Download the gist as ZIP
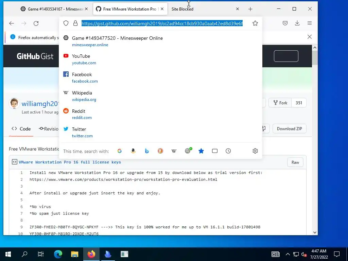348x261 pixels. click(x=290, y=129)
